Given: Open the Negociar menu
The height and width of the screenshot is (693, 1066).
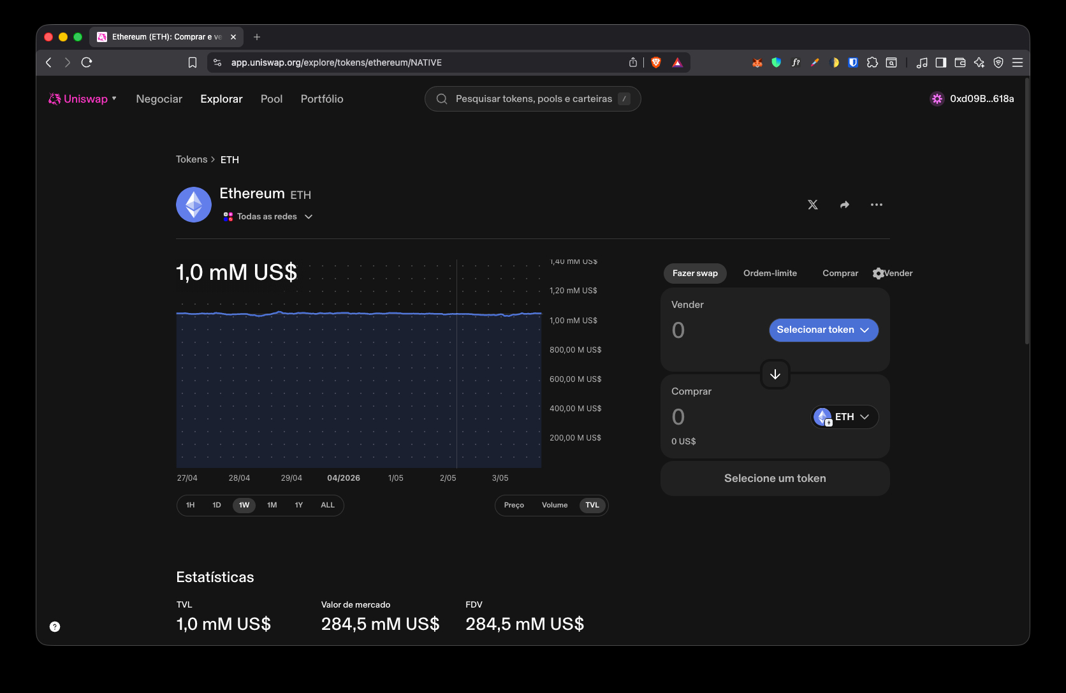Looking at the screenshot, I should click(x=159, y=99).
